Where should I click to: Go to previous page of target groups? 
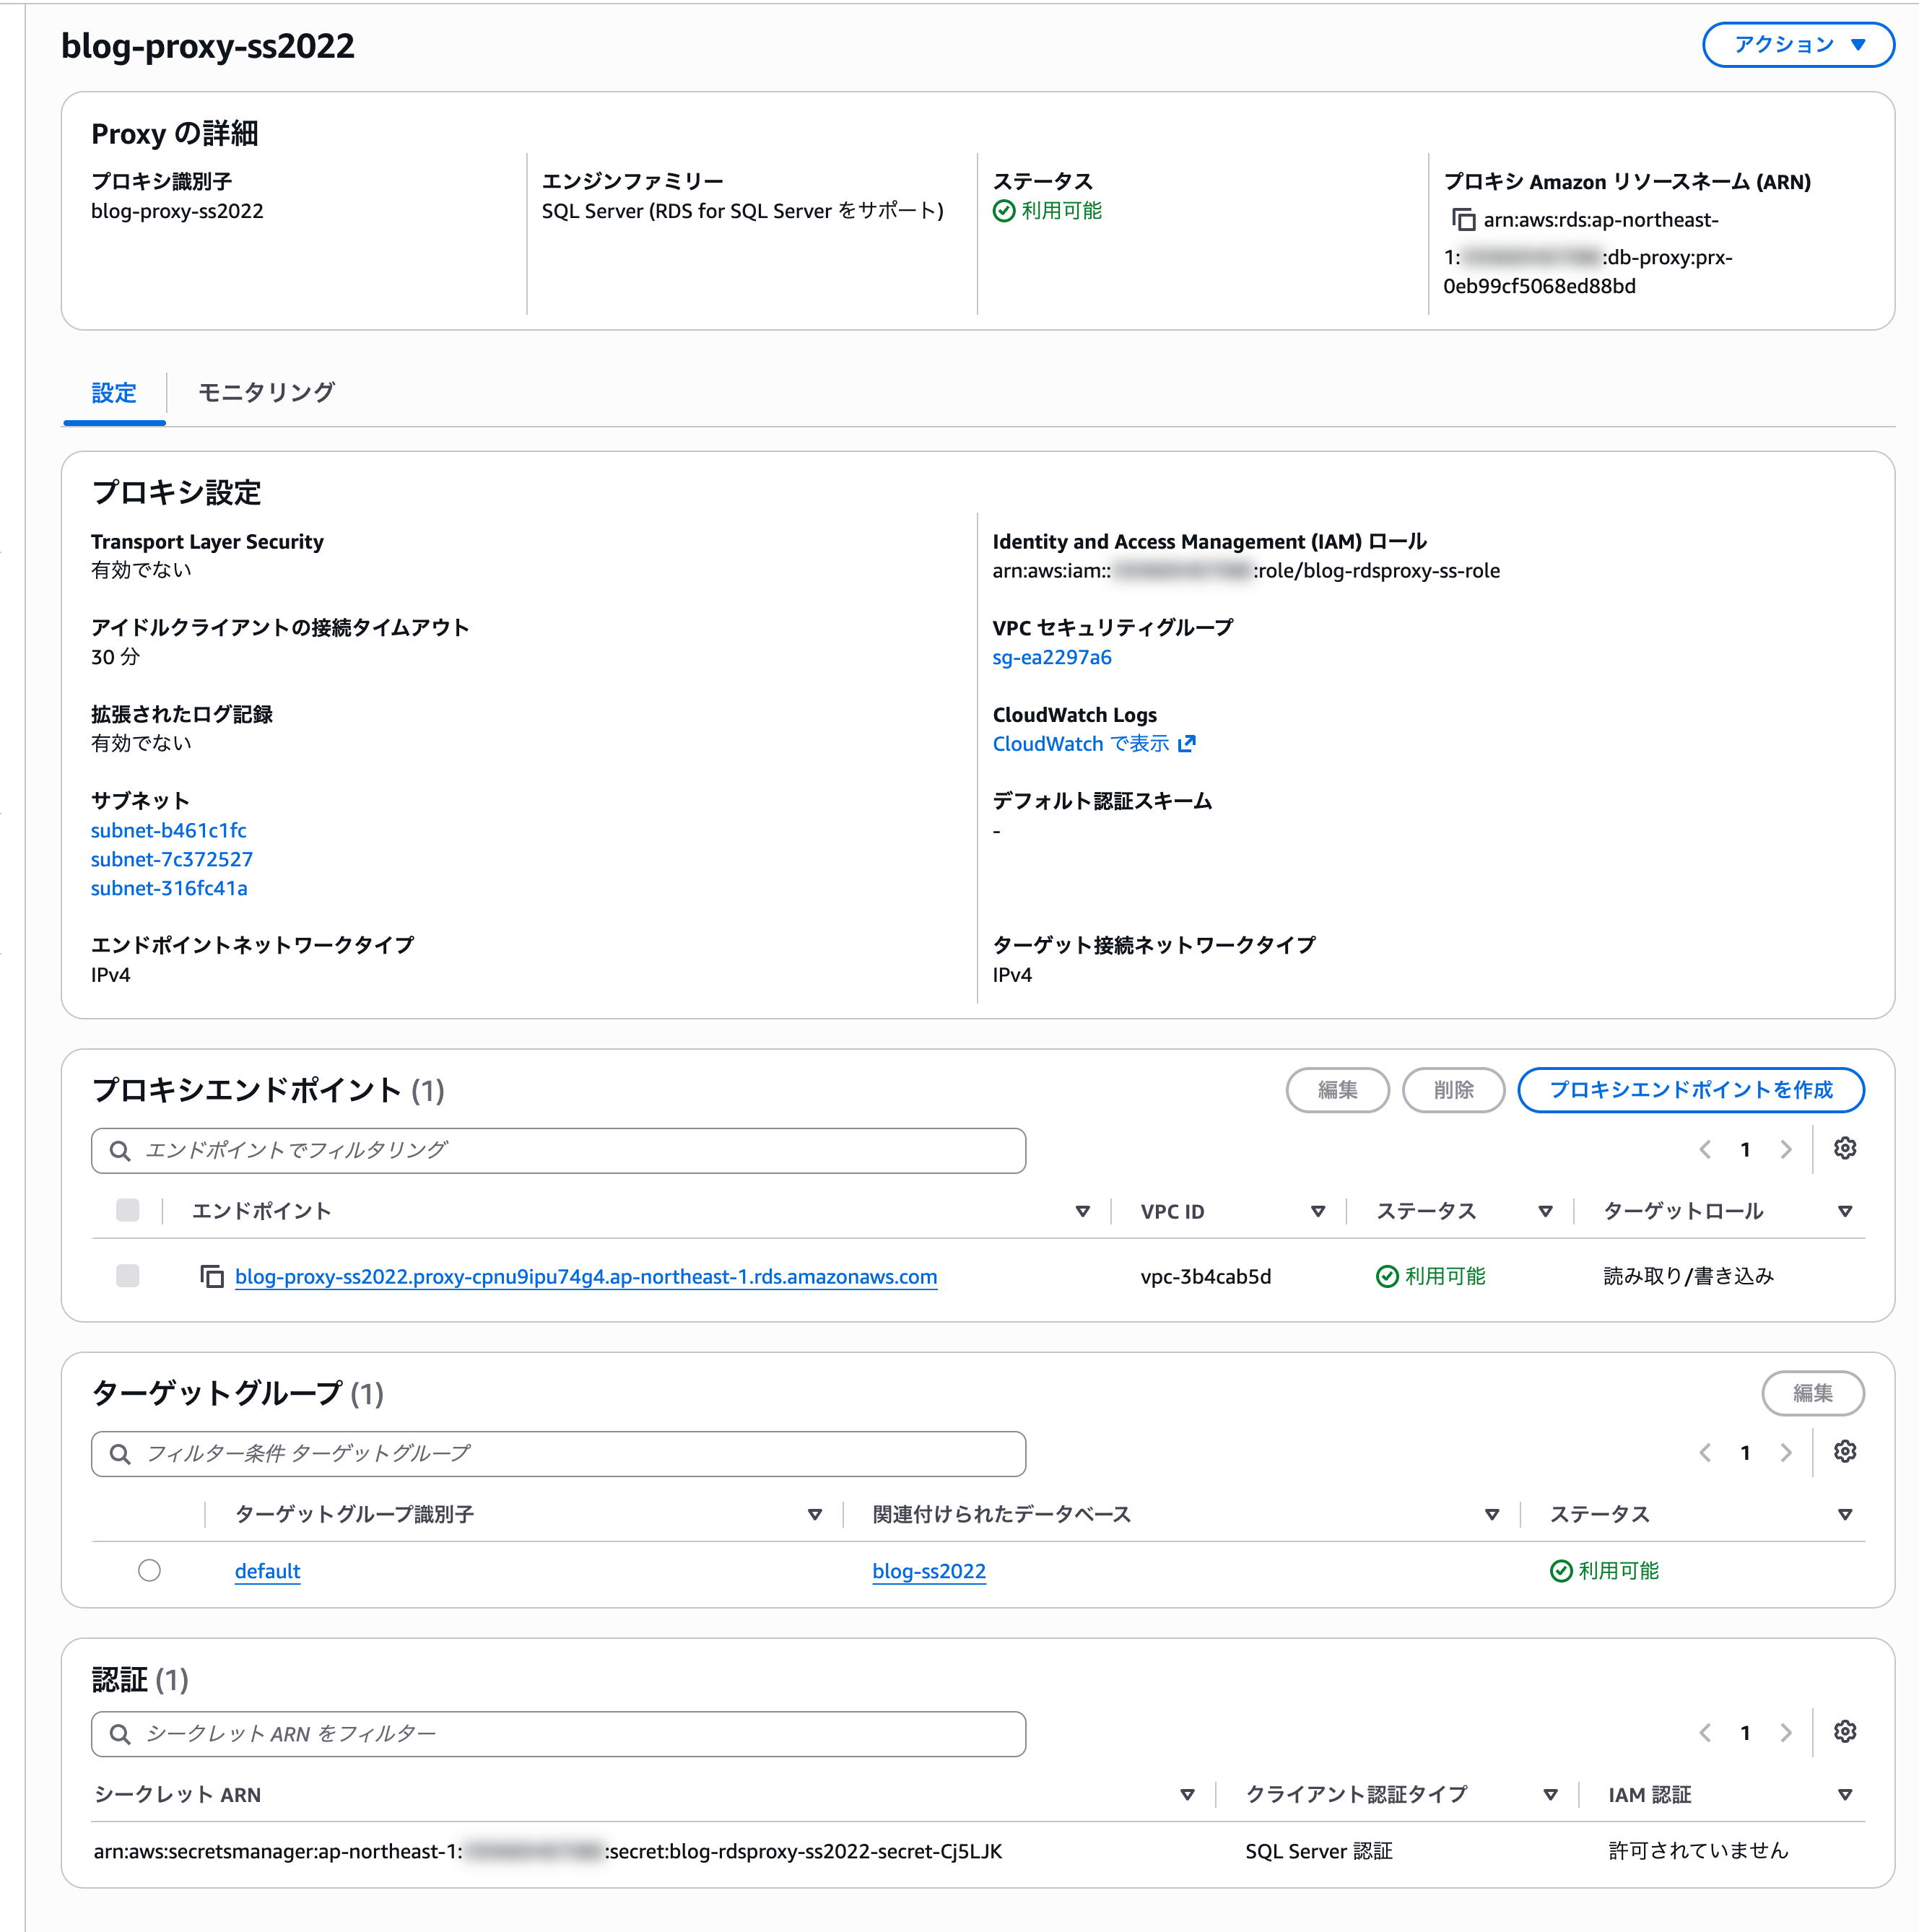click(x=1705, y=1453)
